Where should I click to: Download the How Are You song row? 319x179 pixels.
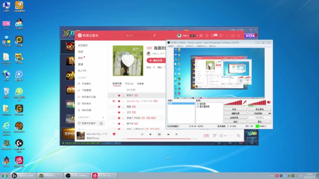(x=123, y=101)
